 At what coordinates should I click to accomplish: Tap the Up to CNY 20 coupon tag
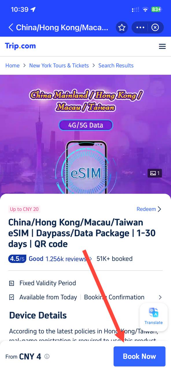coord(24,209)
